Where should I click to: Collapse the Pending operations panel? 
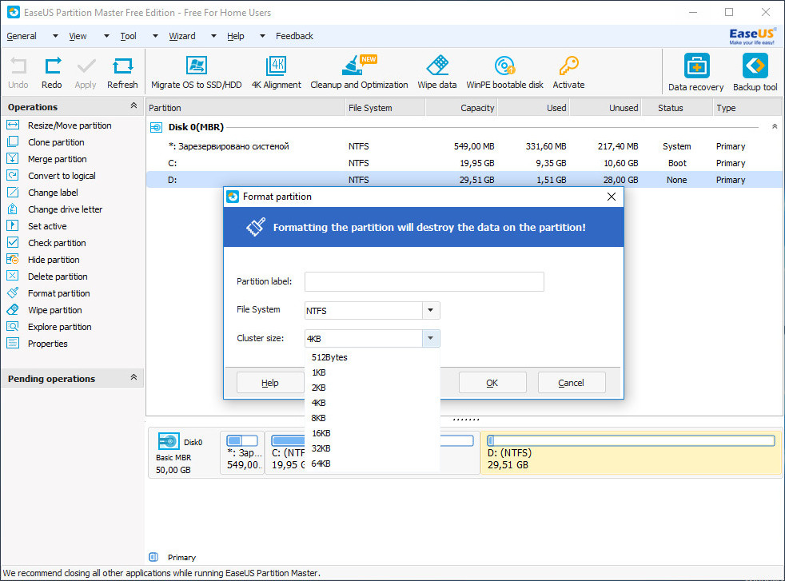(133, 377)
